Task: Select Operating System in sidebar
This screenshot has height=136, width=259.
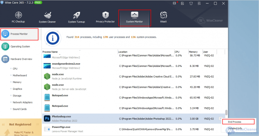Action: point(20,47)
